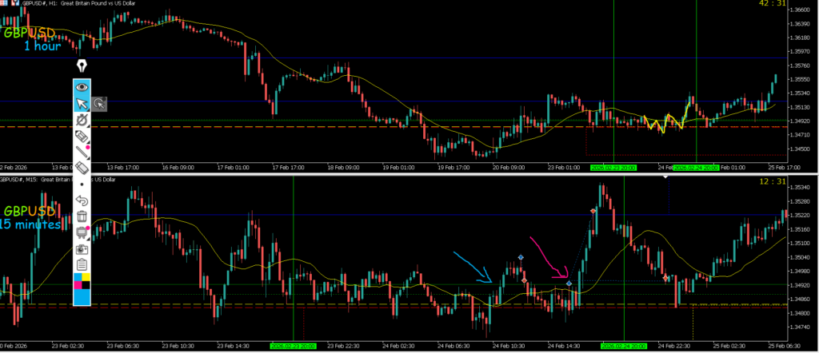Select the line drawing tool with pink dot
819x353 pixels.
click(x=81, y=153)
